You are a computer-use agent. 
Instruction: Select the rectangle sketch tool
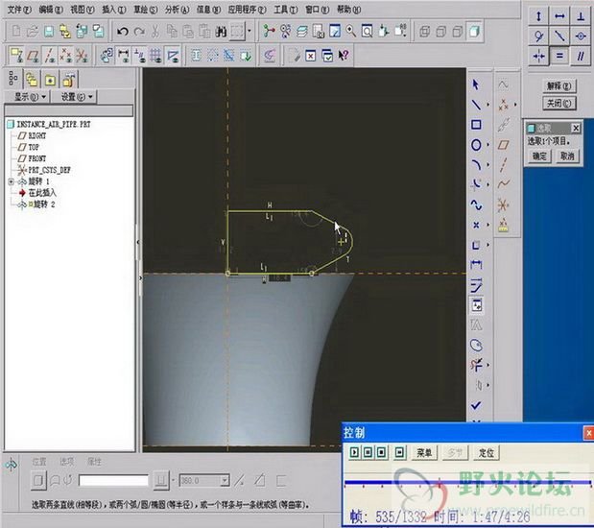click(475, 124)
